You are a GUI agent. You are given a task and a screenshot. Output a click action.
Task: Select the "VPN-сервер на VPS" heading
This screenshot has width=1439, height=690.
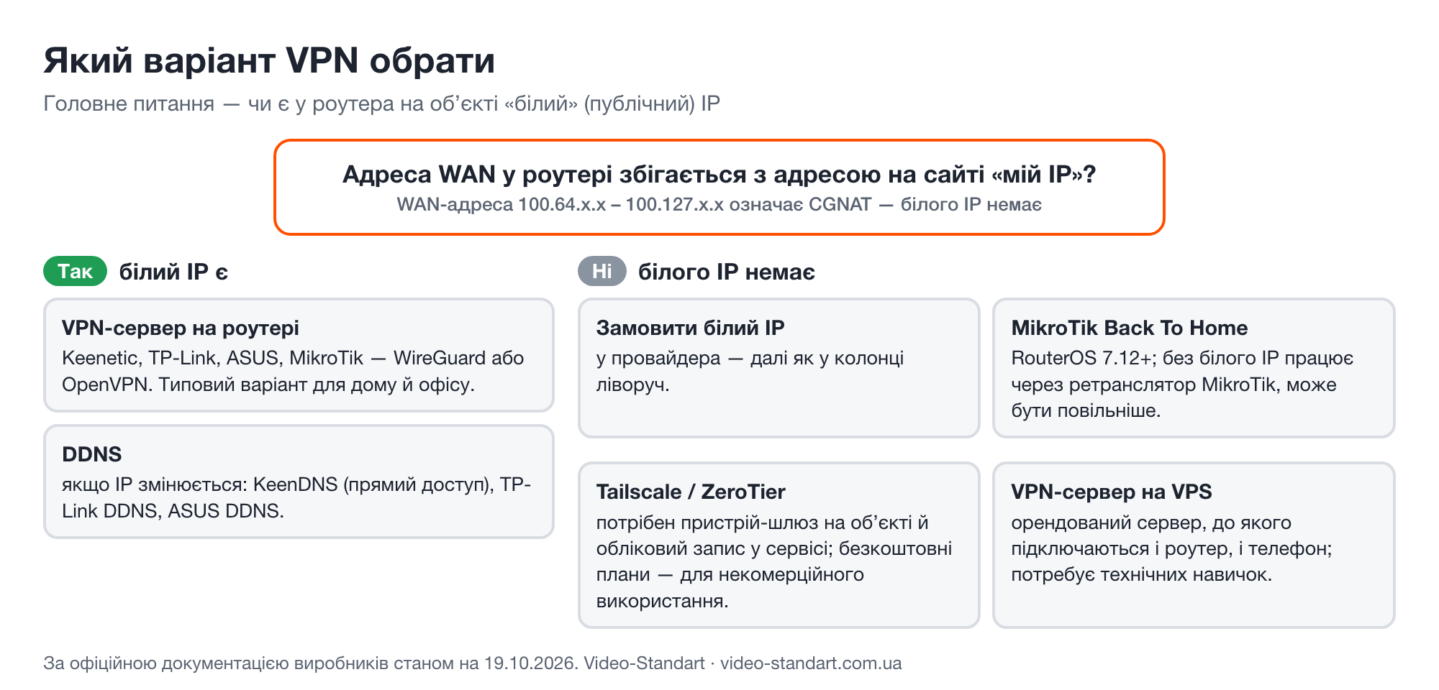pos(1112,492)
